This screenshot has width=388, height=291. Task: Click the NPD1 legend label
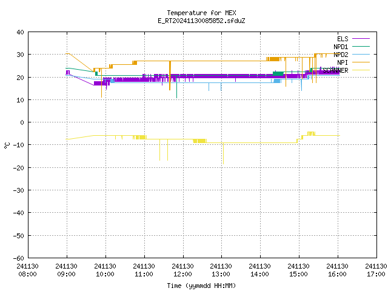[341, 47]
